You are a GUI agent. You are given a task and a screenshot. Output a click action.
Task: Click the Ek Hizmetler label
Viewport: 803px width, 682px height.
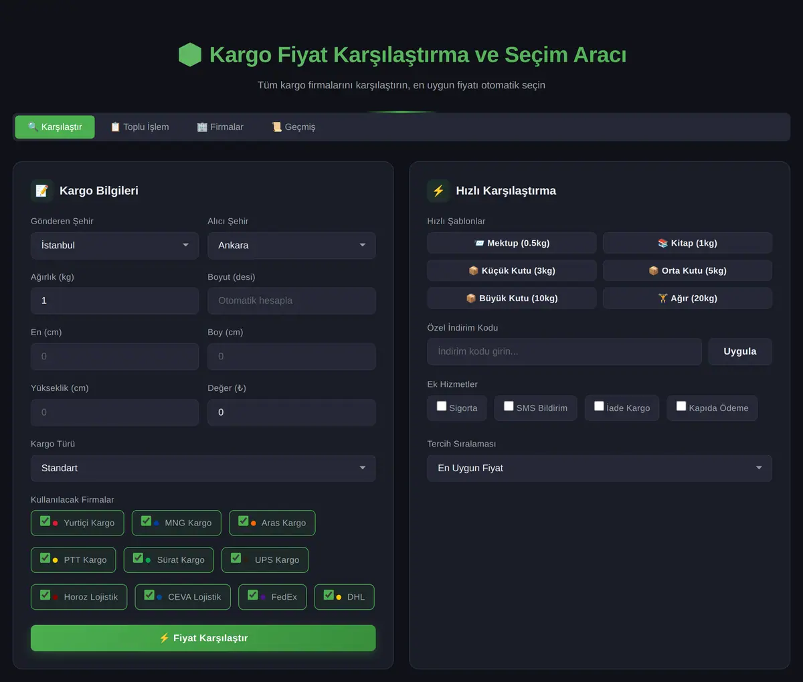452,385
